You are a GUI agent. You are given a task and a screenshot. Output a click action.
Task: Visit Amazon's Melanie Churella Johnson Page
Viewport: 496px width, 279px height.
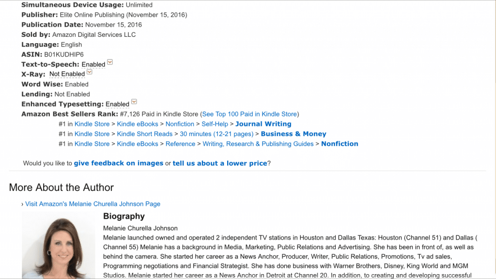(x=93, y=204)
